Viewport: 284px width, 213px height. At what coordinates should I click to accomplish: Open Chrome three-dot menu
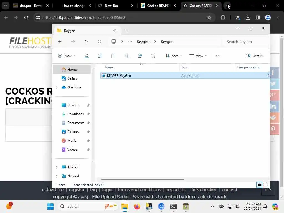point(278,17)
